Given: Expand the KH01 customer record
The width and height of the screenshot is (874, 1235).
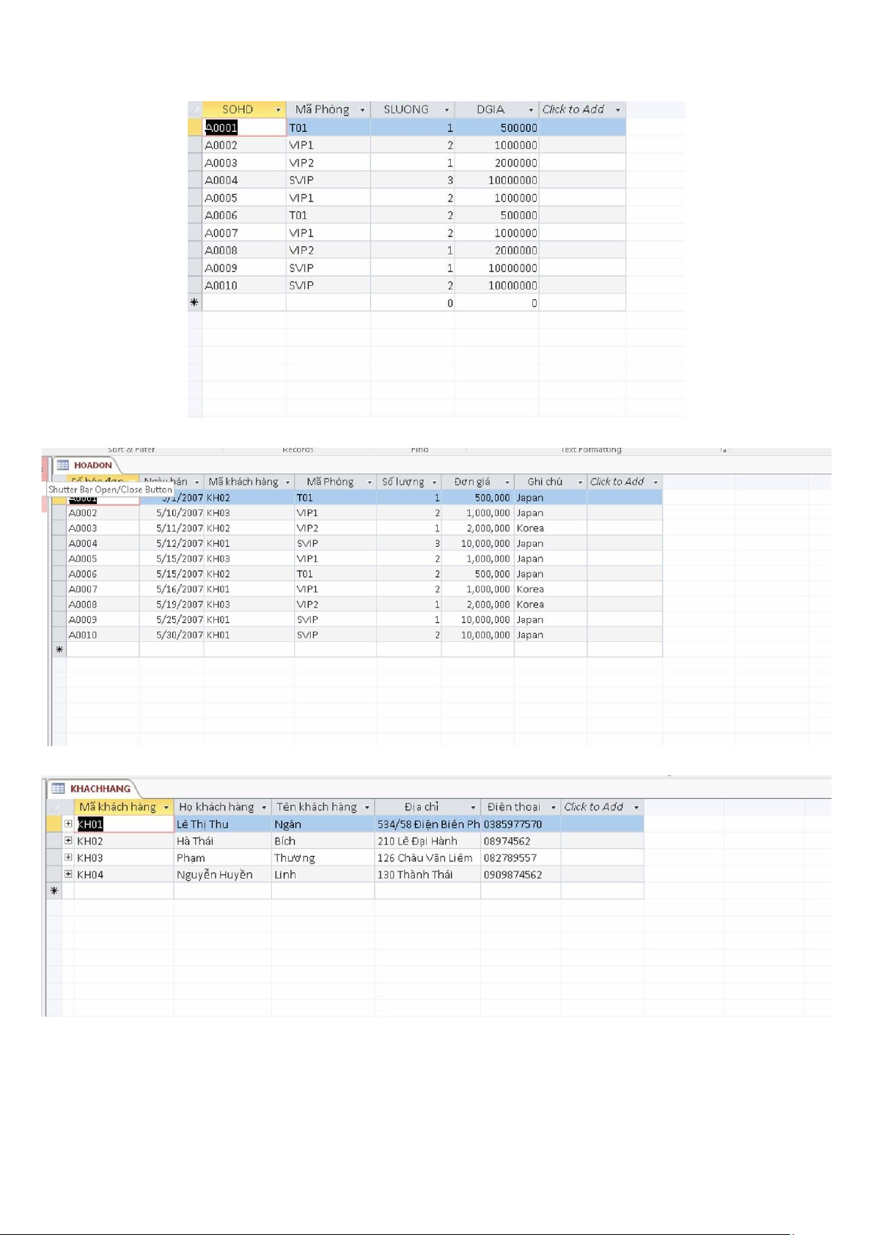Looking at the screenshot, I should (68, 824).
